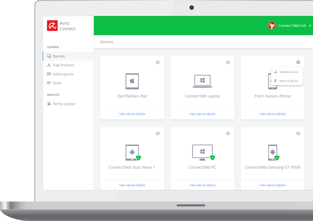
Task: View device details for DanTheMan iPad
Action: [x=132, y=114]
